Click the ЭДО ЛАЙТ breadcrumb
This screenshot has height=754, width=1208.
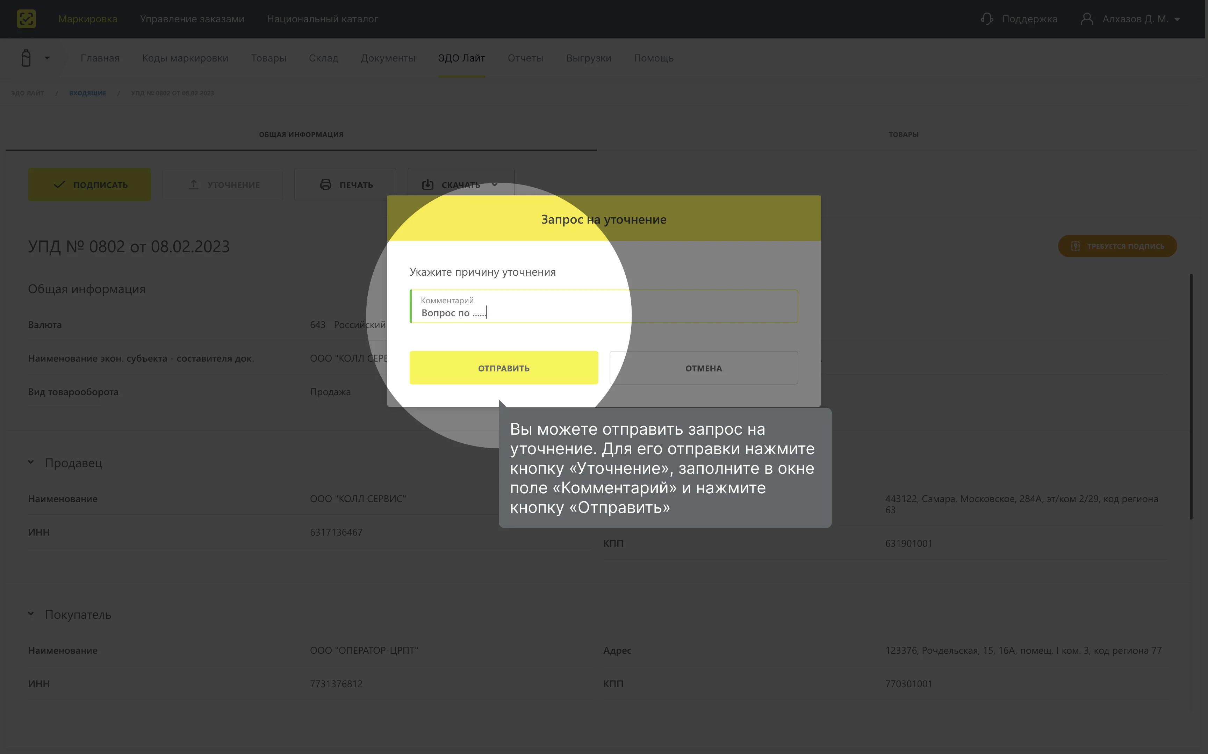27,93
